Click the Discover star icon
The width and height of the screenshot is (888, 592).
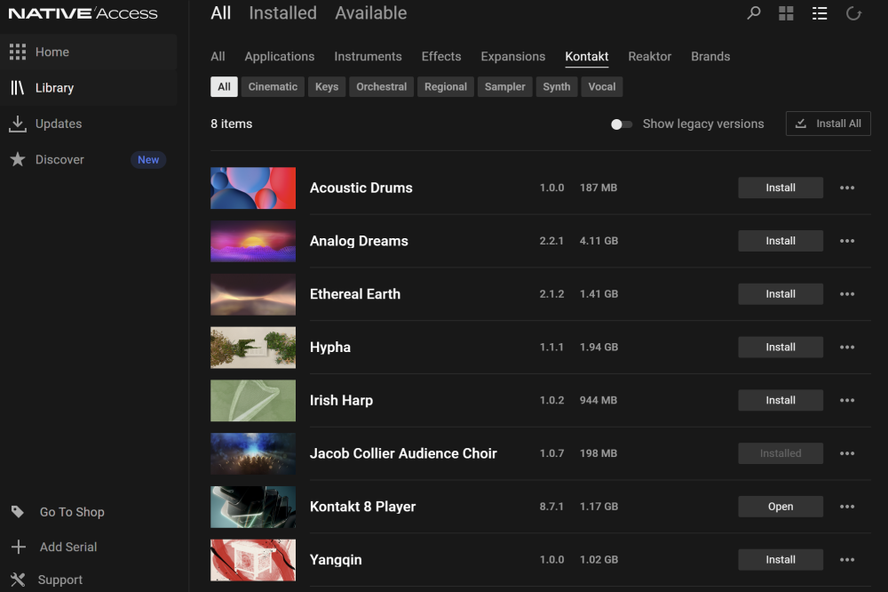[x=18, y=159]
